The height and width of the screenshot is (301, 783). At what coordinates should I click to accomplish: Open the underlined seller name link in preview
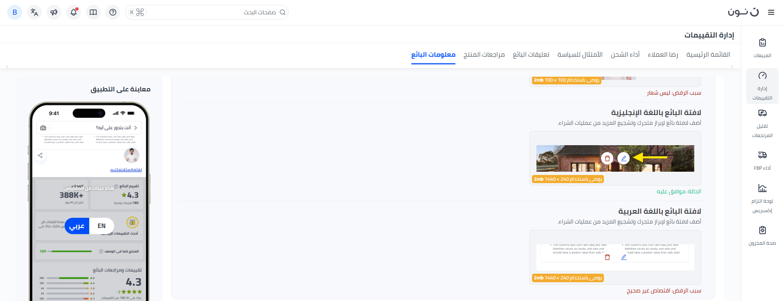126,170
